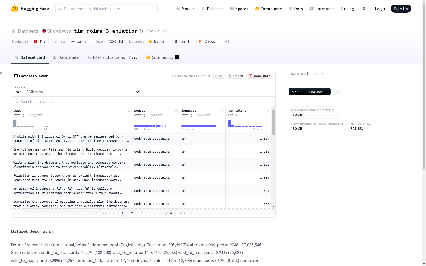Screen dimensions: 426x266
Task: Sort the num_tokens column
Action: coord(268,111)
